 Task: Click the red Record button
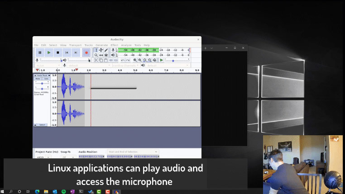[x=86, y=53]
